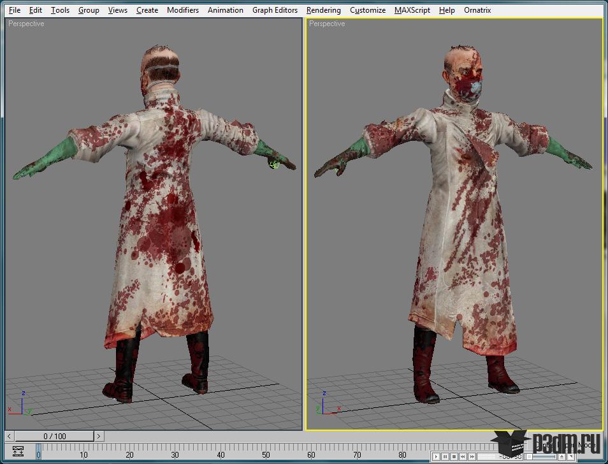Open the File menu
The height and width of the screenshot is (464, 608).
[x=15, y=10]
